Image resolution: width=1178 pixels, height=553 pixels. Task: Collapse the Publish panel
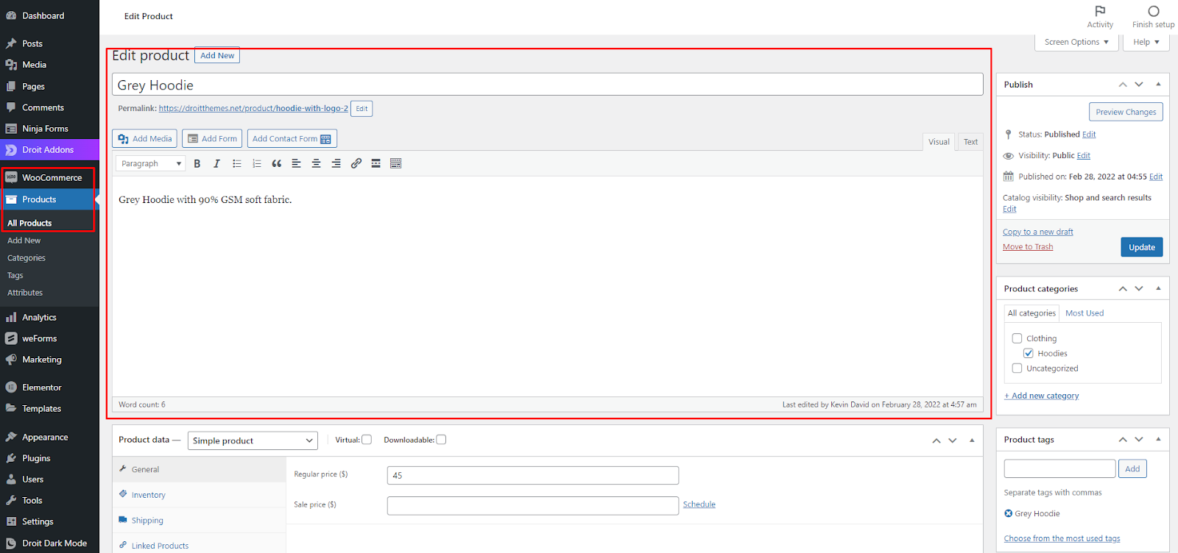click(x=1158, y=85)
